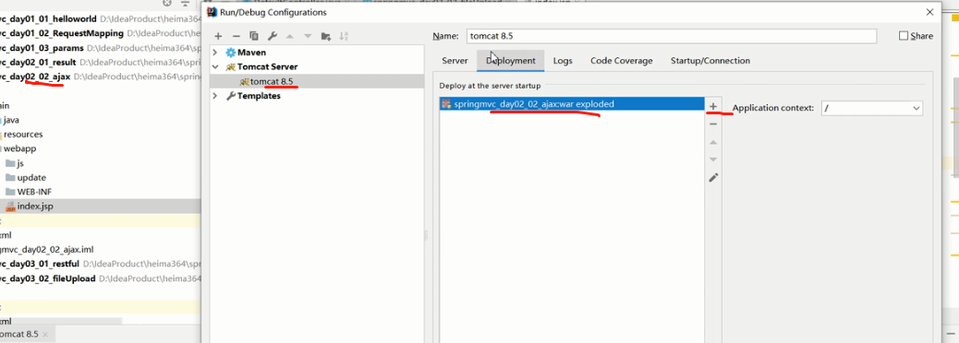Expand the Maven configurations node

215,53
